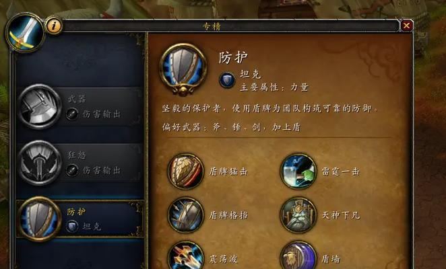Select the 雷霆一击 thunder clap ability icon
Image resolution: width=446 pixels, height=269 pixels.
point(298,171)
